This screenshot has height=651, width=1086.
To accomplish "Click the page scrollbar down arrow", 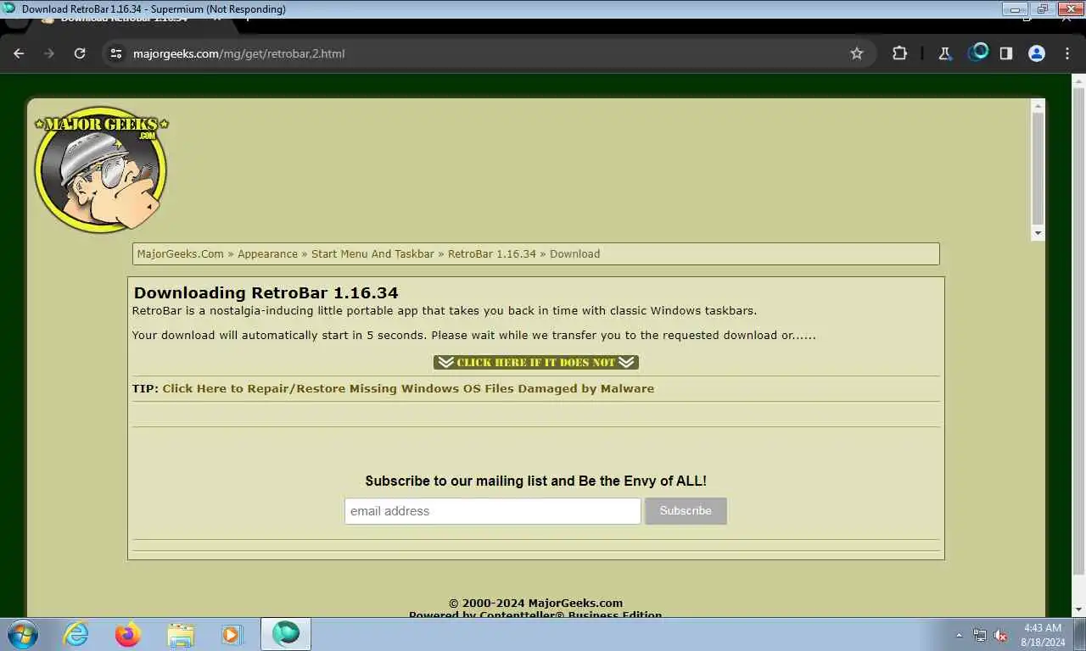I will [1078, 609].
